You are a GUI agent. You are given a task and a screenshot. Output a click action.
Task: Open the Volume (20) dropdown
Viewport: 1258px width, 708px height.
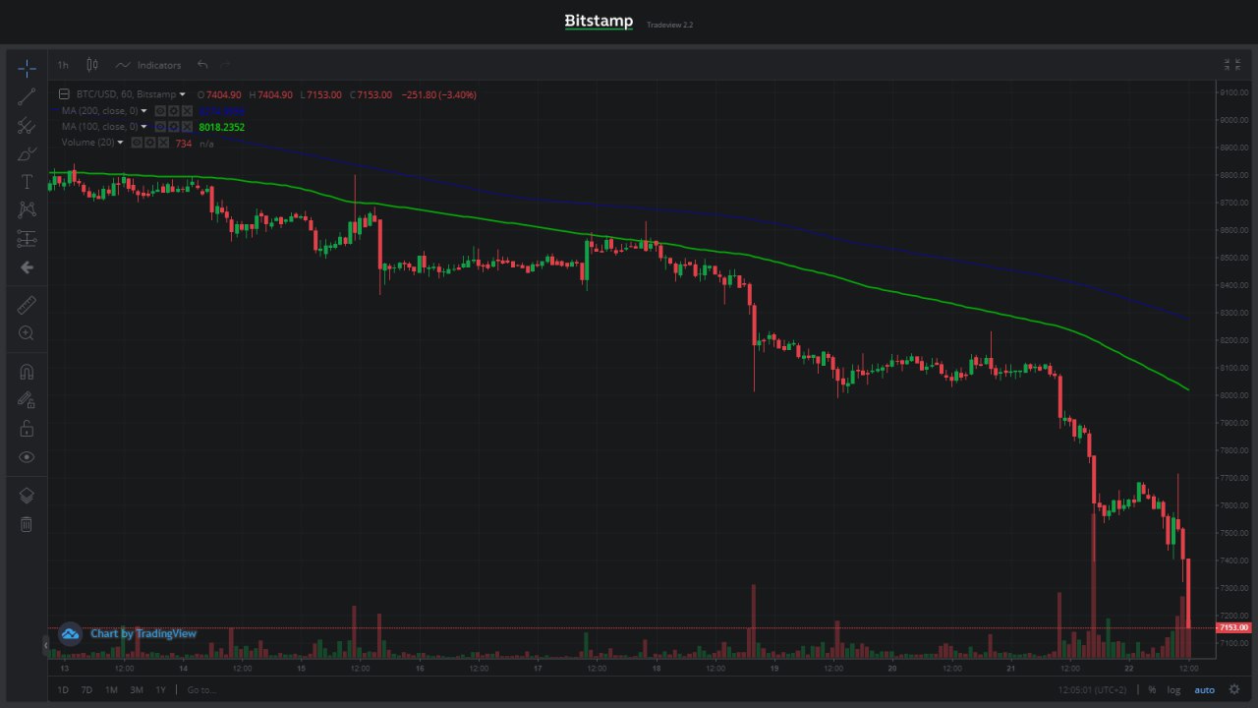coord(120,143)
